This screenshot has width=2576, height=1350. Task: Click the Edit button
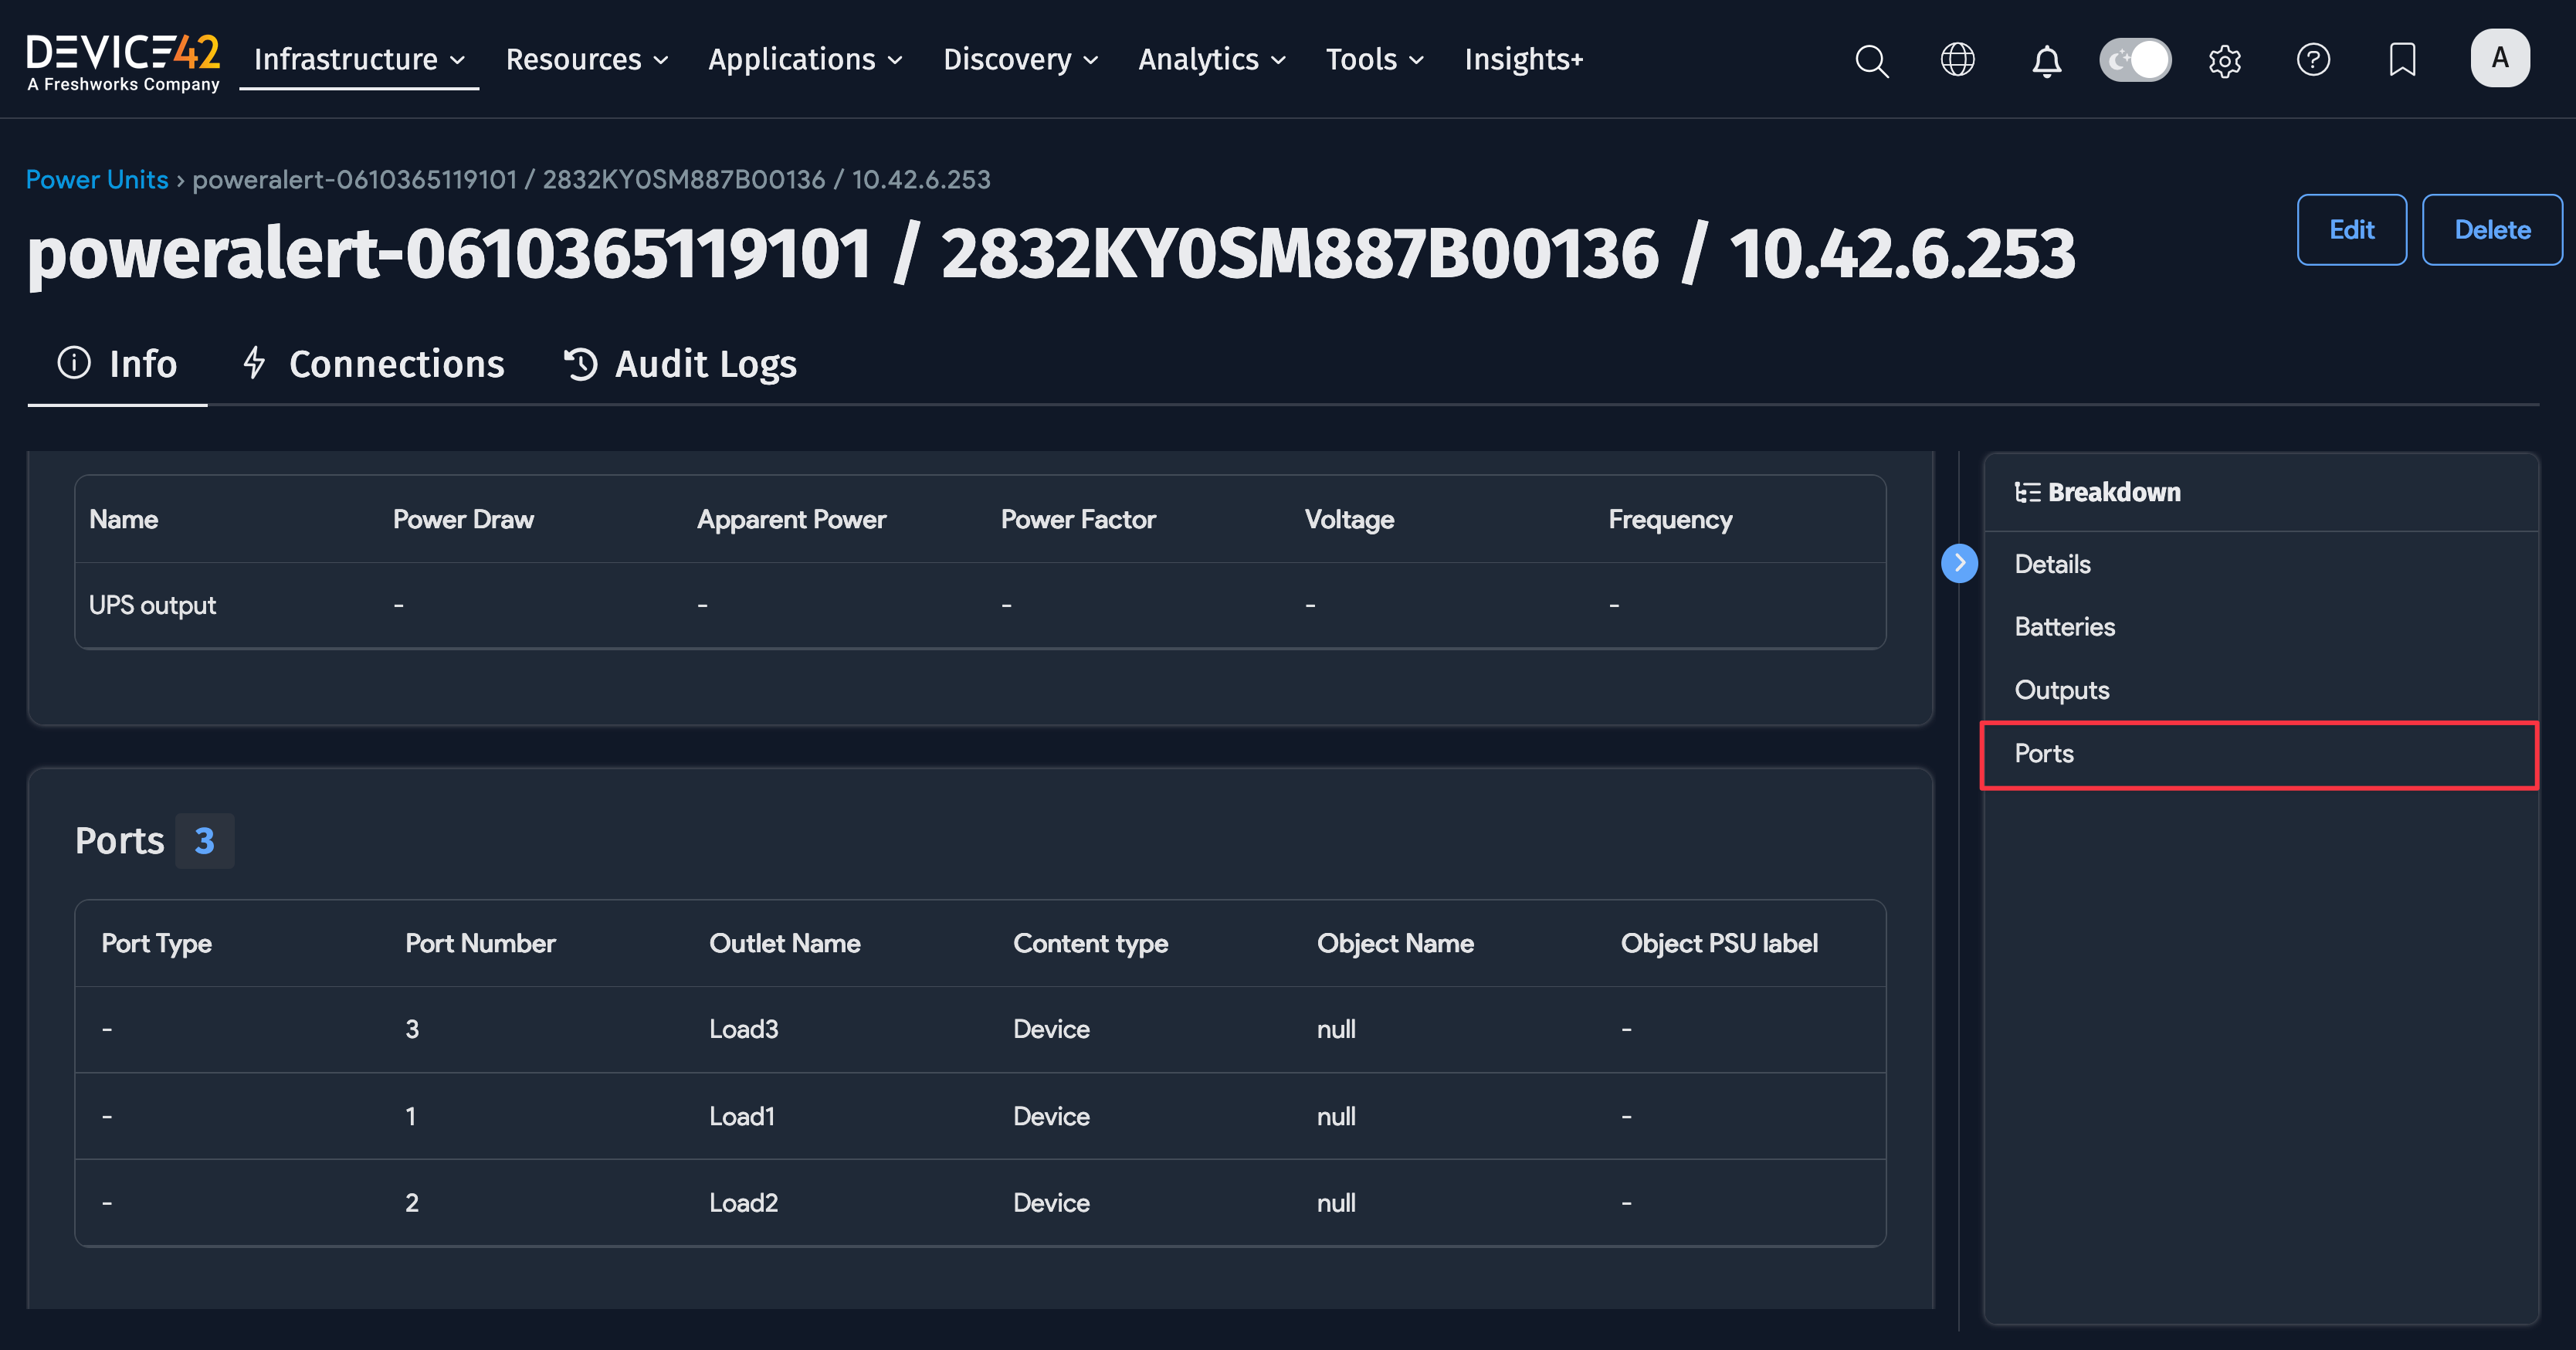pyautogui.click(x=2350, y=230)
